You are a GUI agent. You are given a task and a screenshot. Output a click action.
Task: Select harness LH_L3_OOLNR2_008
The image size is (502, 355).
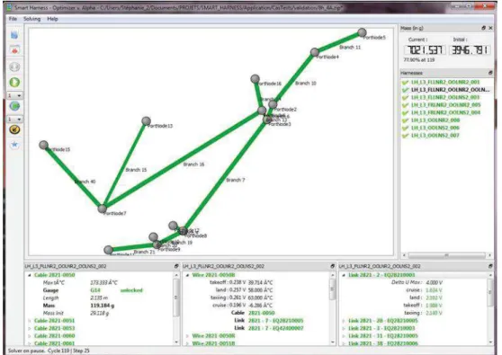tap(435, 120)
